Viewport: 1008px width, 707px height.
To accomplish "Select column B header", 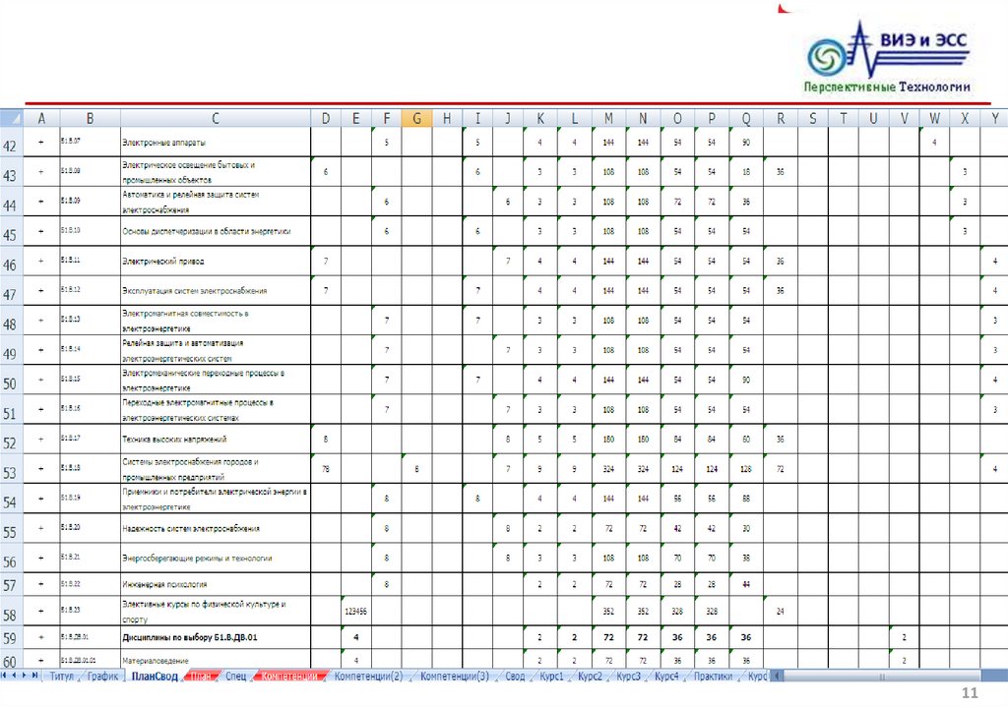I will coord(90,118).
